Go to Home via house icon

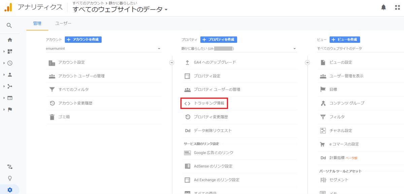[10, 40]
